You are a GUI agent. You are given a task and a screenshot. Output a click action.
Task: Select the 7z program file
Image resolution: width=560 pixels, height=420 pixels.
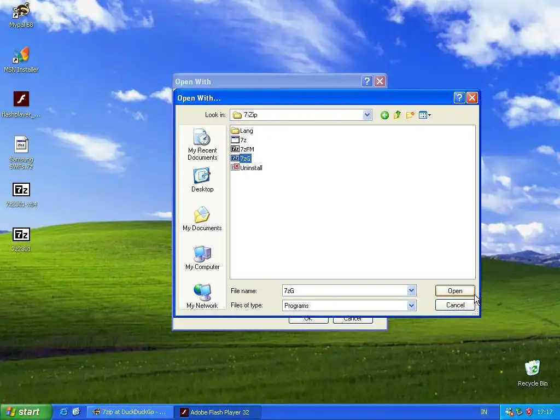[239, 140]
